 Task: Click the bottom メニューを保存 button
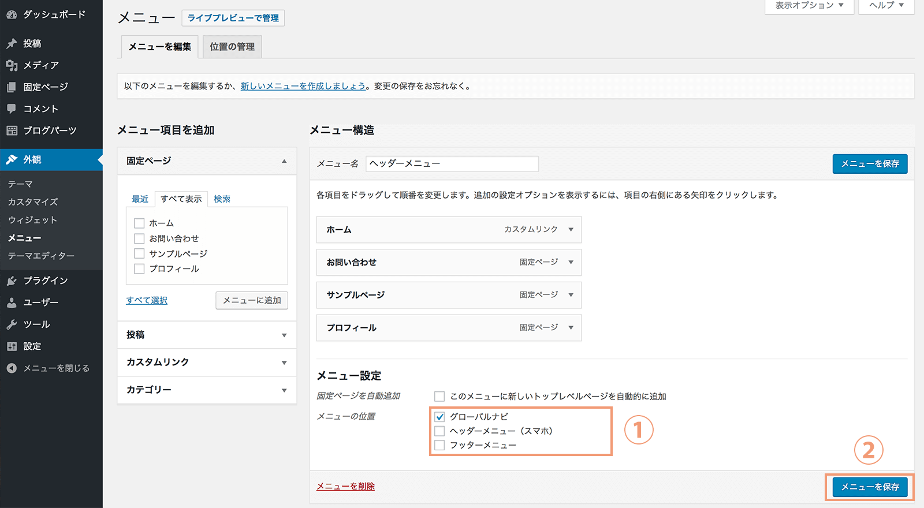[870, 487]
